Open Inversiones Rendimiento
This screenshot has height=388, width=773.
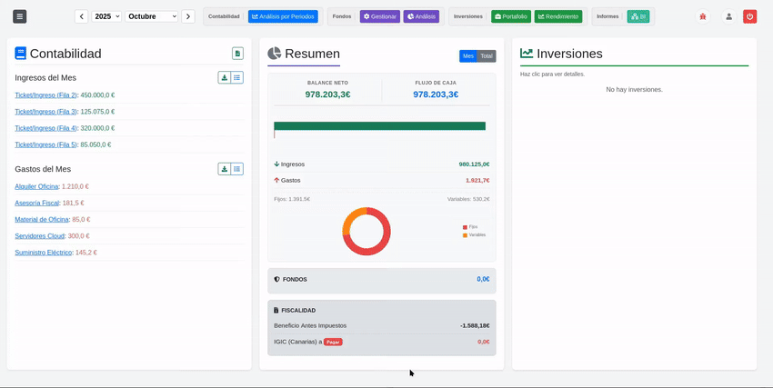558,16
